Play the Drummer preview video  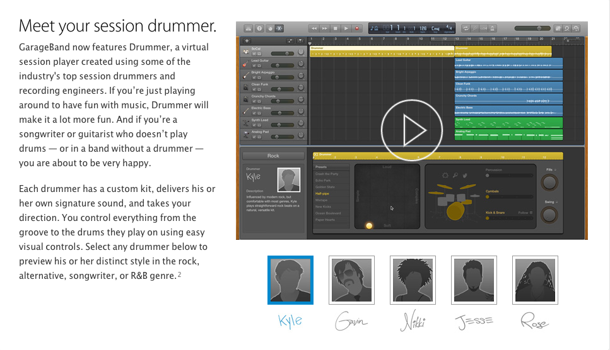click(x=404, y=130)
